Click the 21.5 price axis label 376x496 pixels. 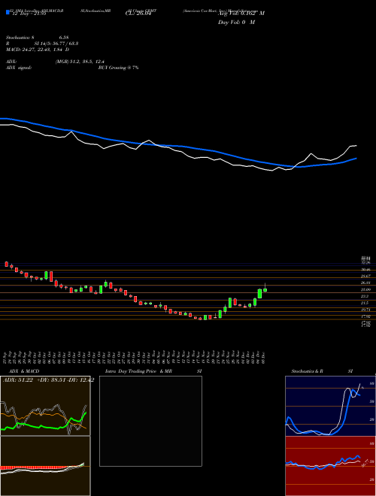(365, 303)
